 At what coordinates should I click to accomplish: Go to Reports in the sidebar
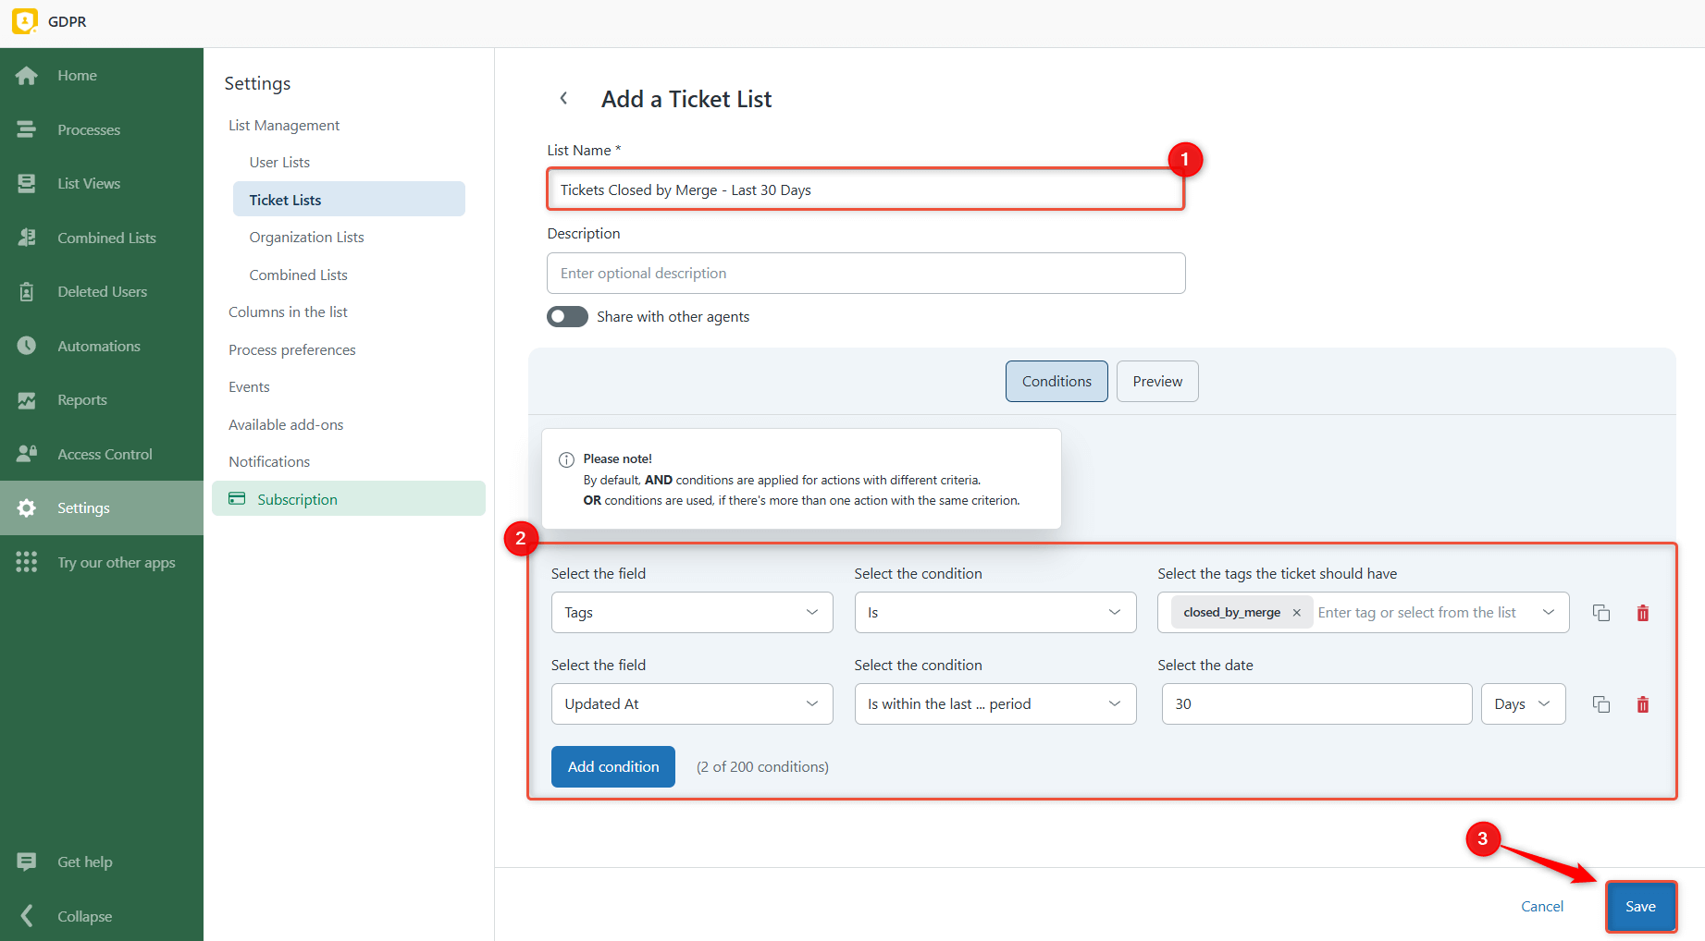click(82, 400)
